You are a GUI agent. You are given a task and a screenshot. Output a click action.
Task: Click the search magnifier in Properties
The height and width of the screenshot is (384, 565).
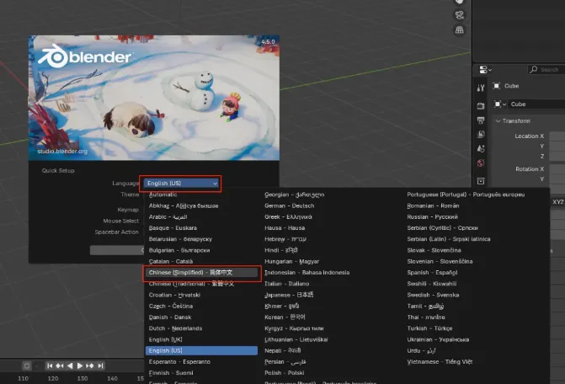534,70
